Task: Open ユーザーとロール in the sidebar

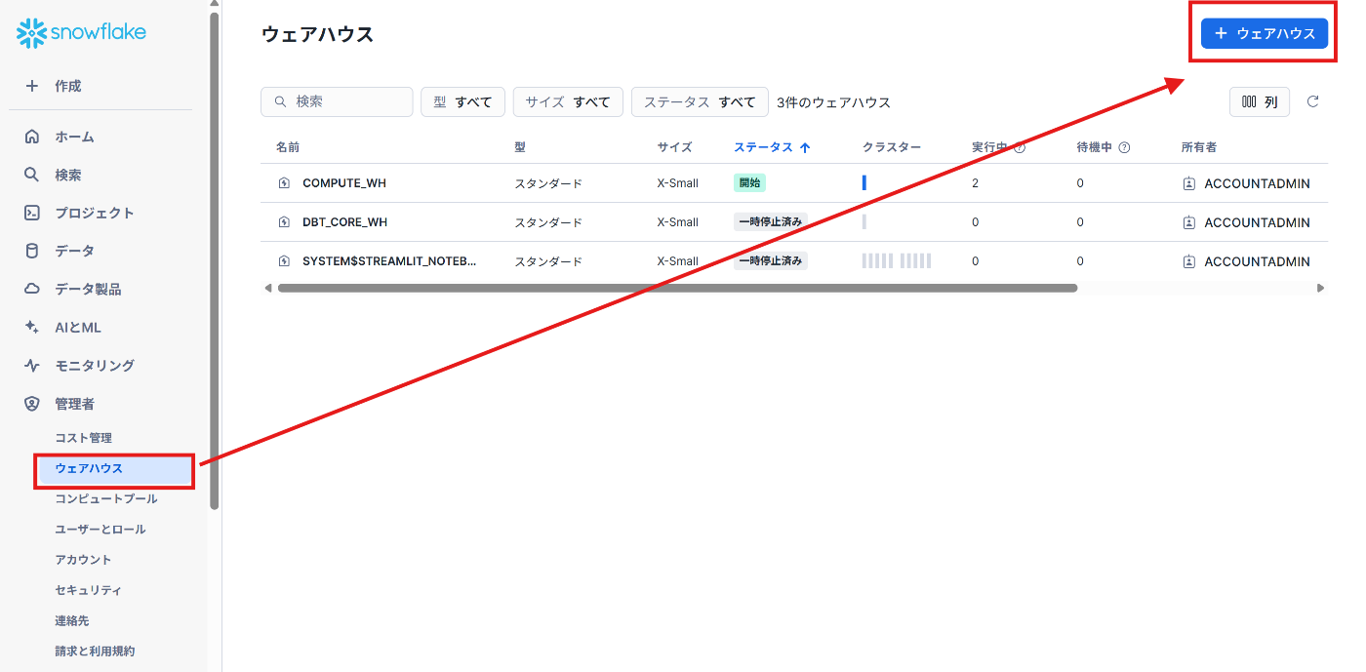Action: tap(100, 530)
